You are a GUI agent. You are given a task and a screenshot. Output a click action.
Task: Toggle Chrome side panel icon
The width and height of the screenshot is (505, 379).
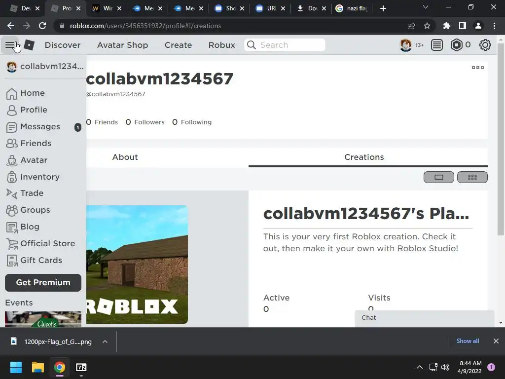click(x=463, y=26)
